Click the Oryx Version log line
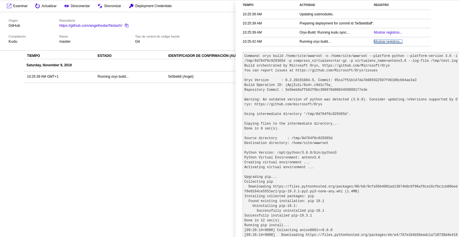This screenshot has height=237, width=459. pos(330,80)
